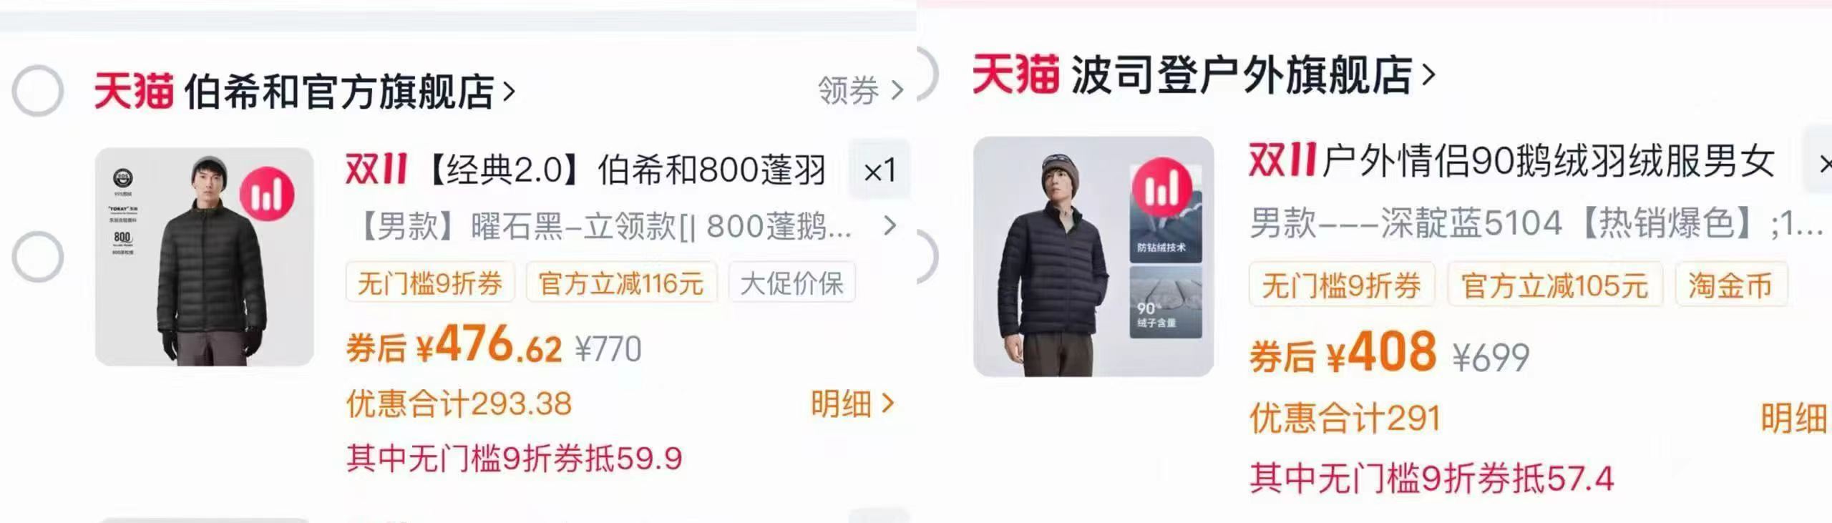Select the 波司登 goose down jacket item
The image size is (1832, 523).
coord(927,256)
